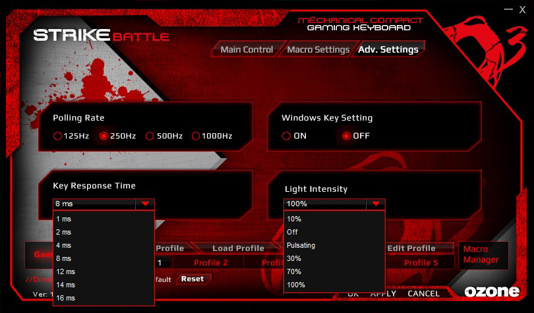Switch to Profile 2
This screenshot has height=313, width=534.
point(211,263)
